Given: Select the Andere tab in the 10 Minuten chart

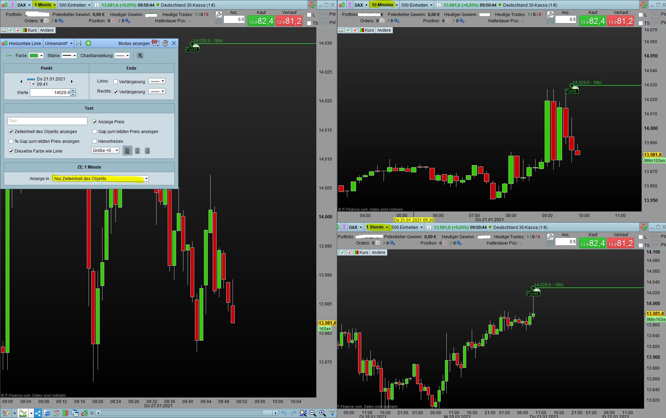Looking at the screenshot, I should coord(384,30).
